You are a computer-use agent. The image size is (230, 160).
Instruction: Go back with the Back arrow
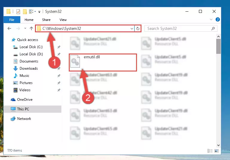tap(9, 28)
